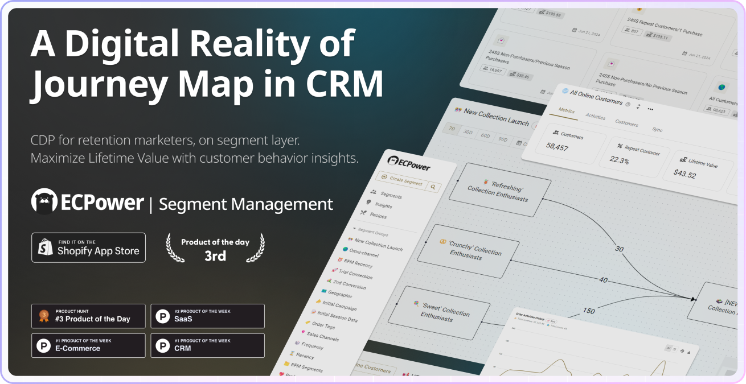Click the #1 Product of the Week CRM badge
This screenshot has height=384, width=746.
click(x=207, y=345)
